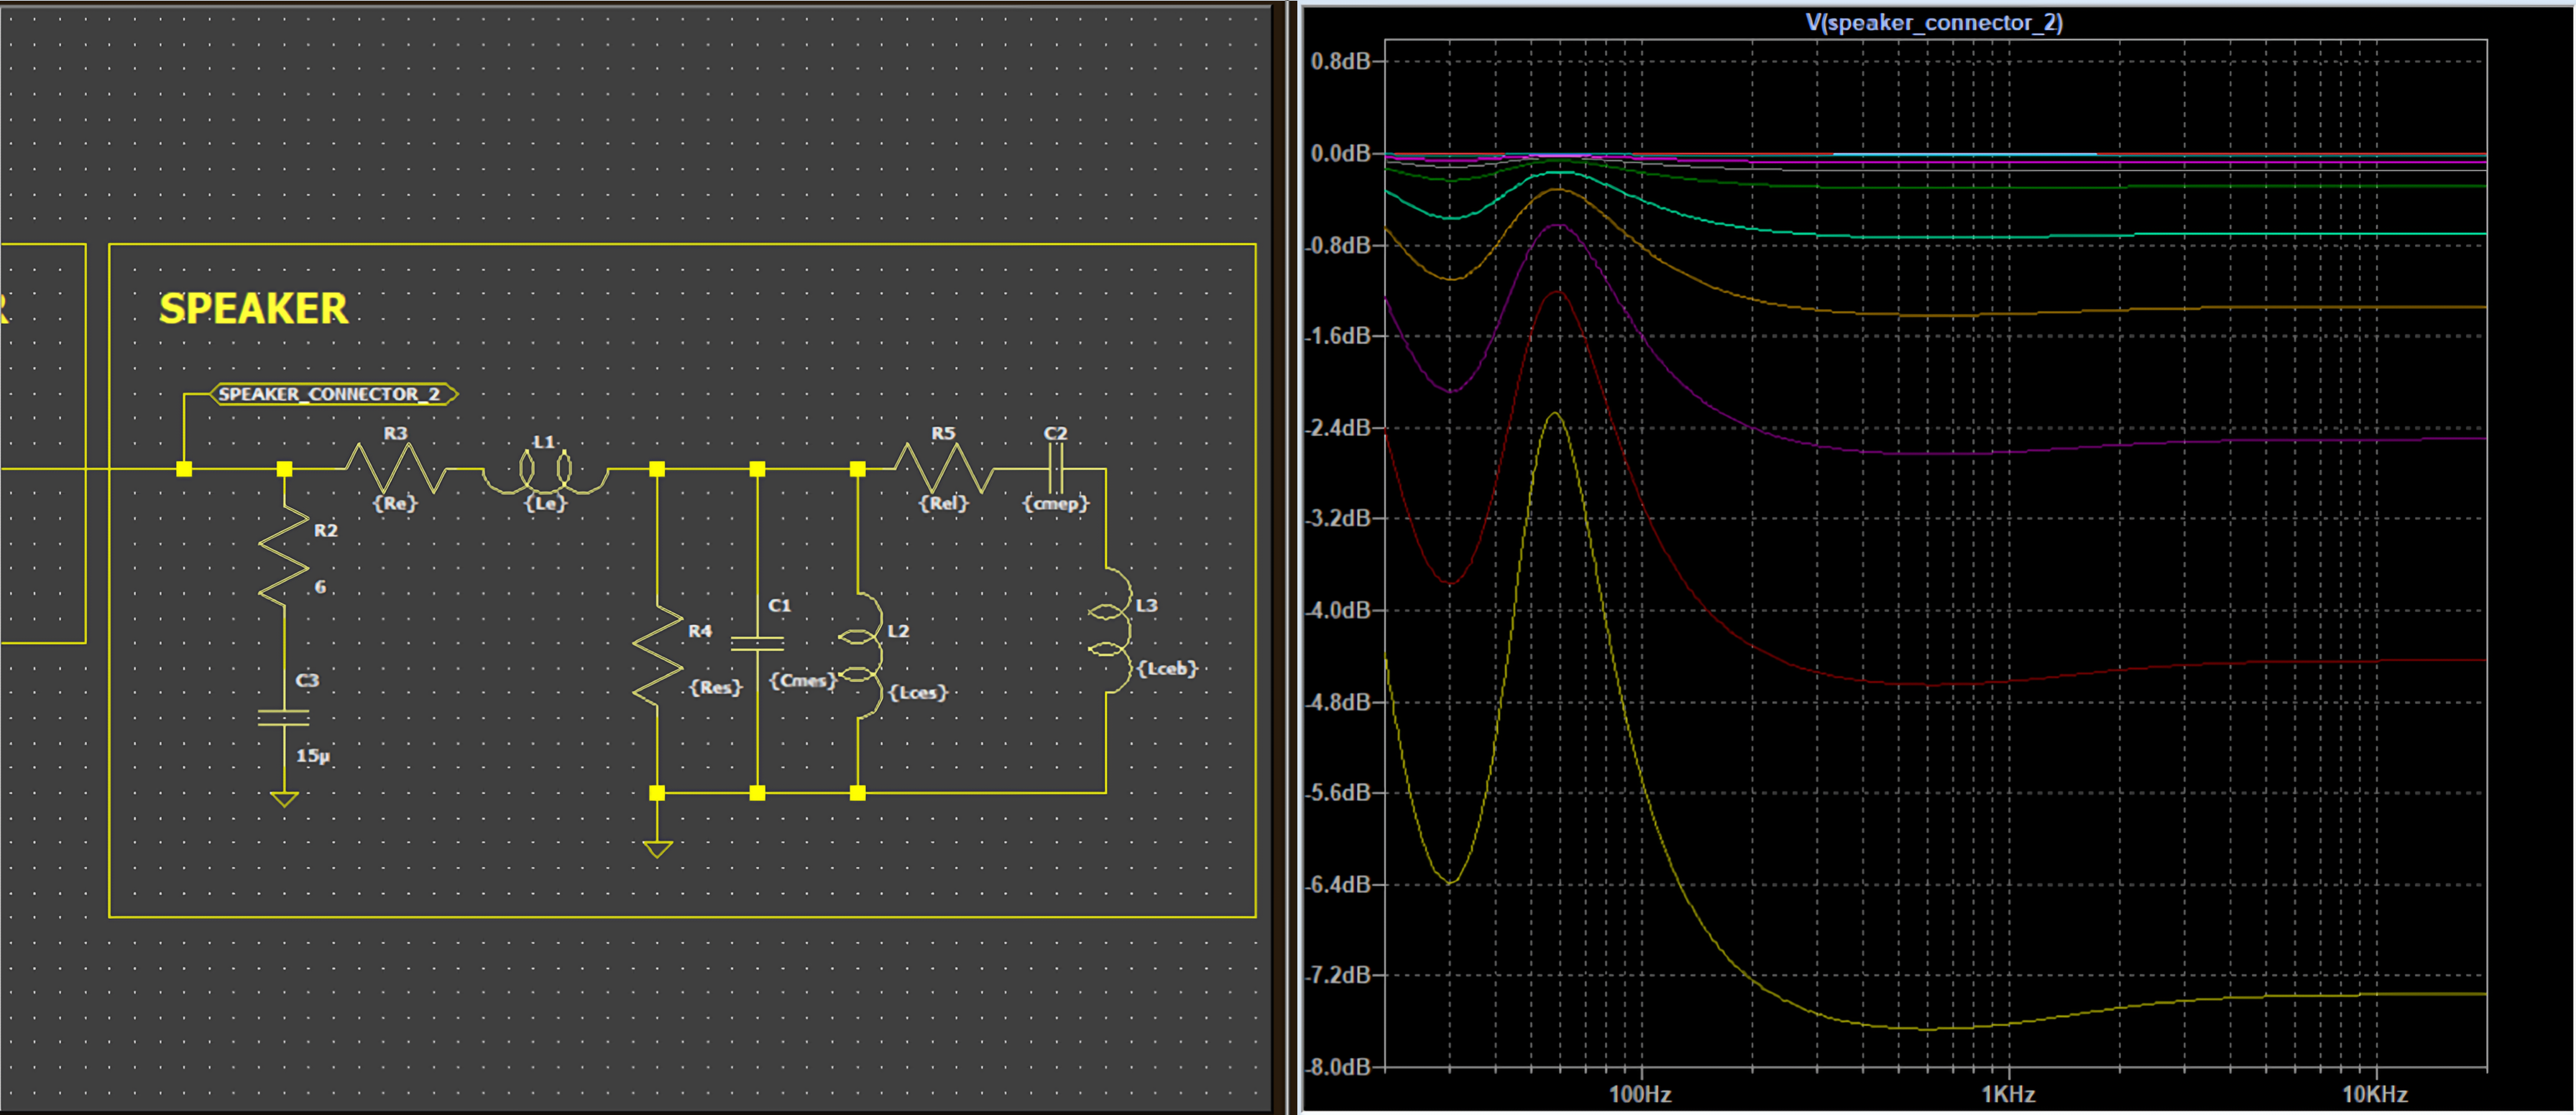Screen dimensions: 2576x1115
Task: Select resistor R5 symbol
Action: click(x=944, y=468)
